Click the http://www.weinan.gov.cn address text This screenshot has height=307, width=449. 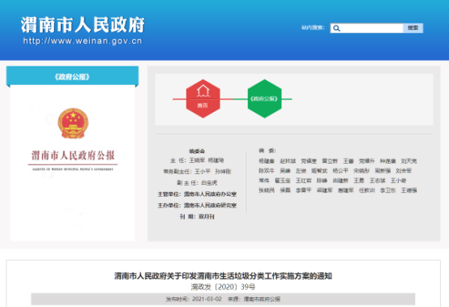83,41
